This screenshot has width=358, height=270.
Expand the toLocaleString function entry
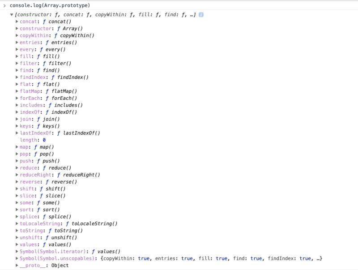pyautogui.click(x=17, y=223)
